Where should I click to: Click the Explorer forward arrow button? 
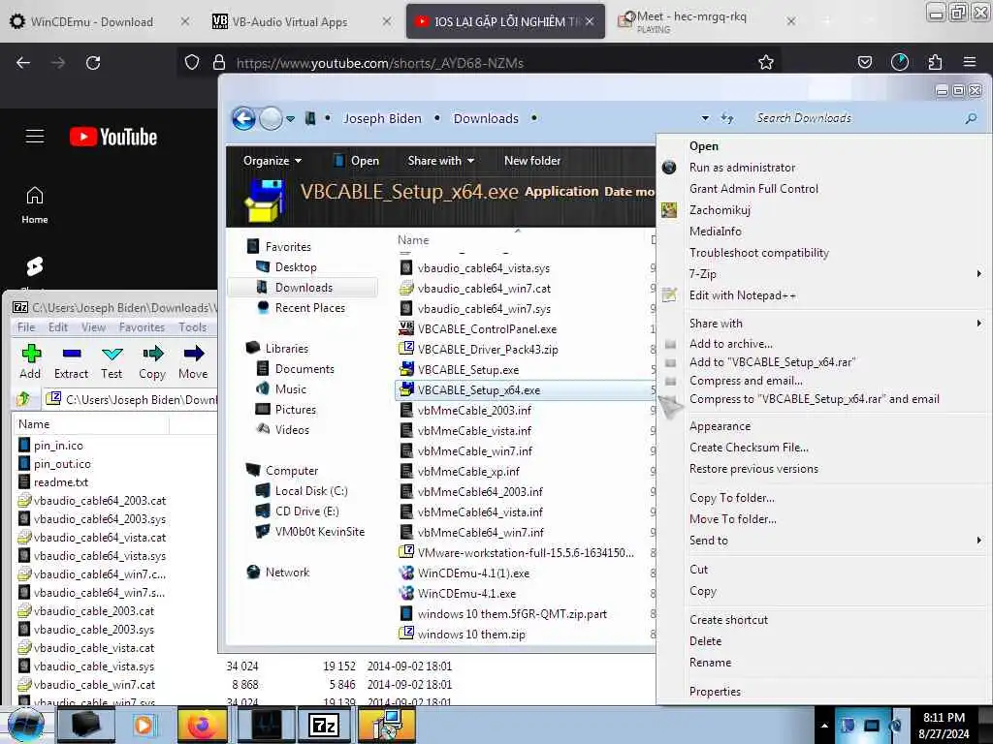272,118
